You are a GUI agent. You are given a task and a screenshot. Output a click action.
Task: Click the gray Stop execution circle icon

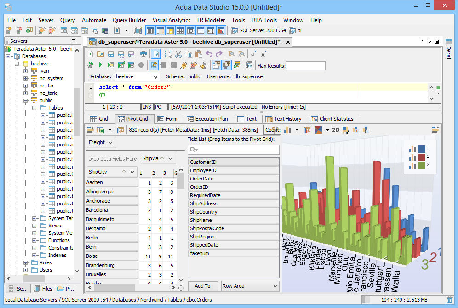[141, 65]
